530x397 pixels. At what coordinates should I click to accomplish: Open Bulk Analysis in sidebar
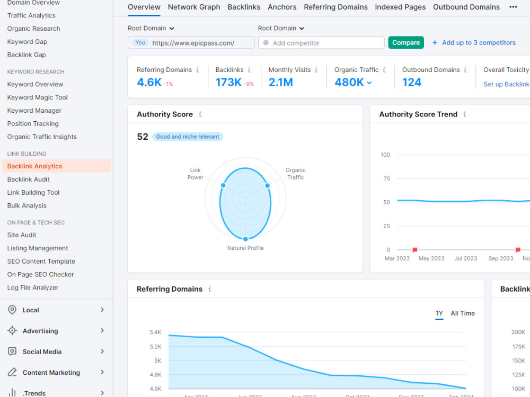click(27, 205)
